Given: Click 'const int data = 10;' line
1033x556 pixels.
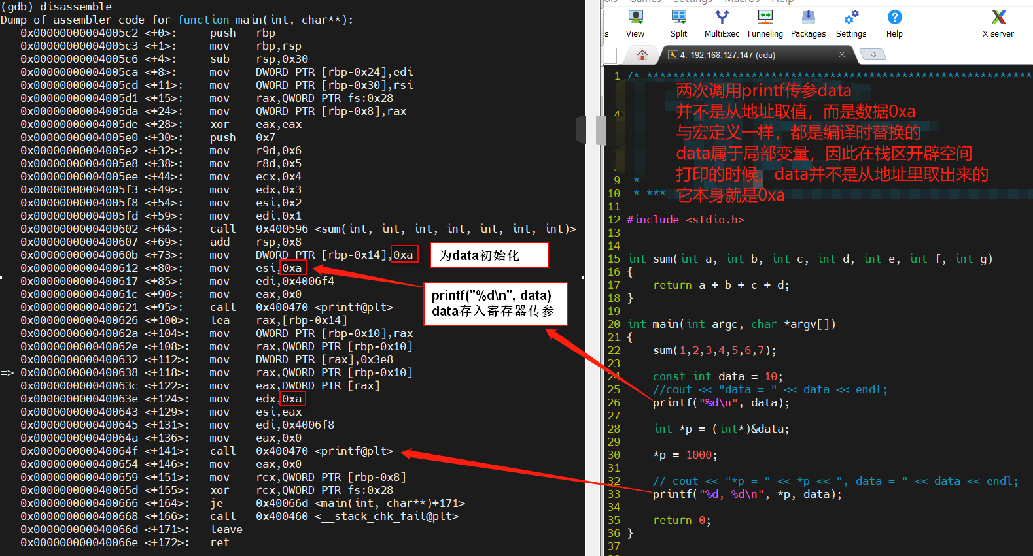Looking at the screenshot, I should pyautogui.click(x=718, y=376).
